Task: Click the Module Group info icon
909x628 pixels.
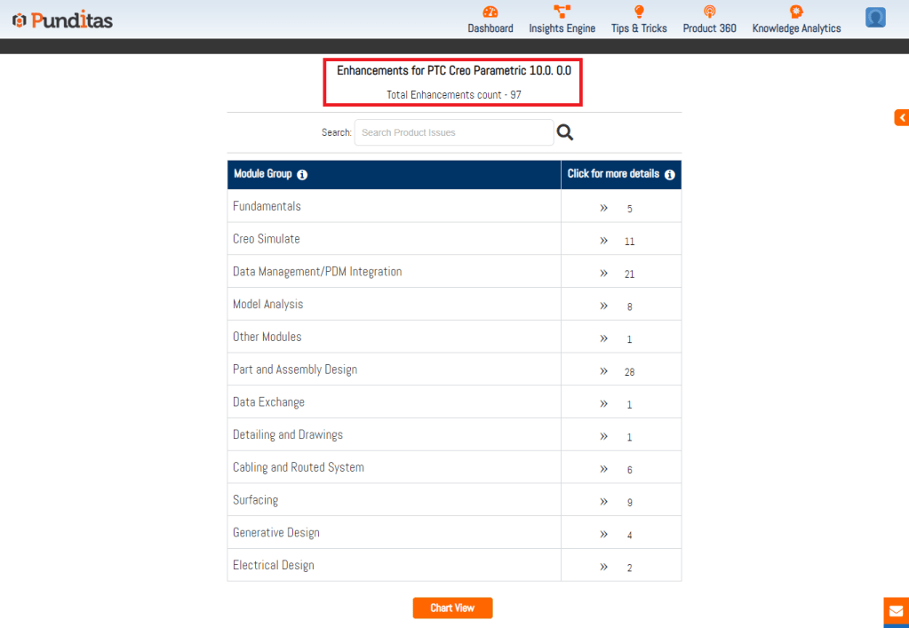Action: tap(302, 175)
